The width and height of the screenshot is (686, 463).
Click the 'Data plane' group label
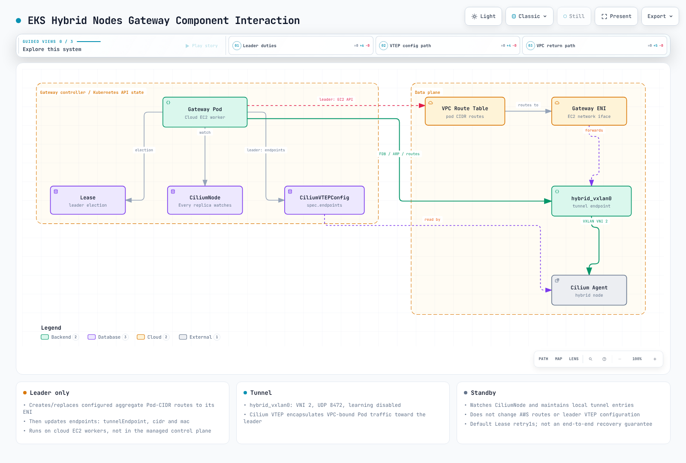427,93
